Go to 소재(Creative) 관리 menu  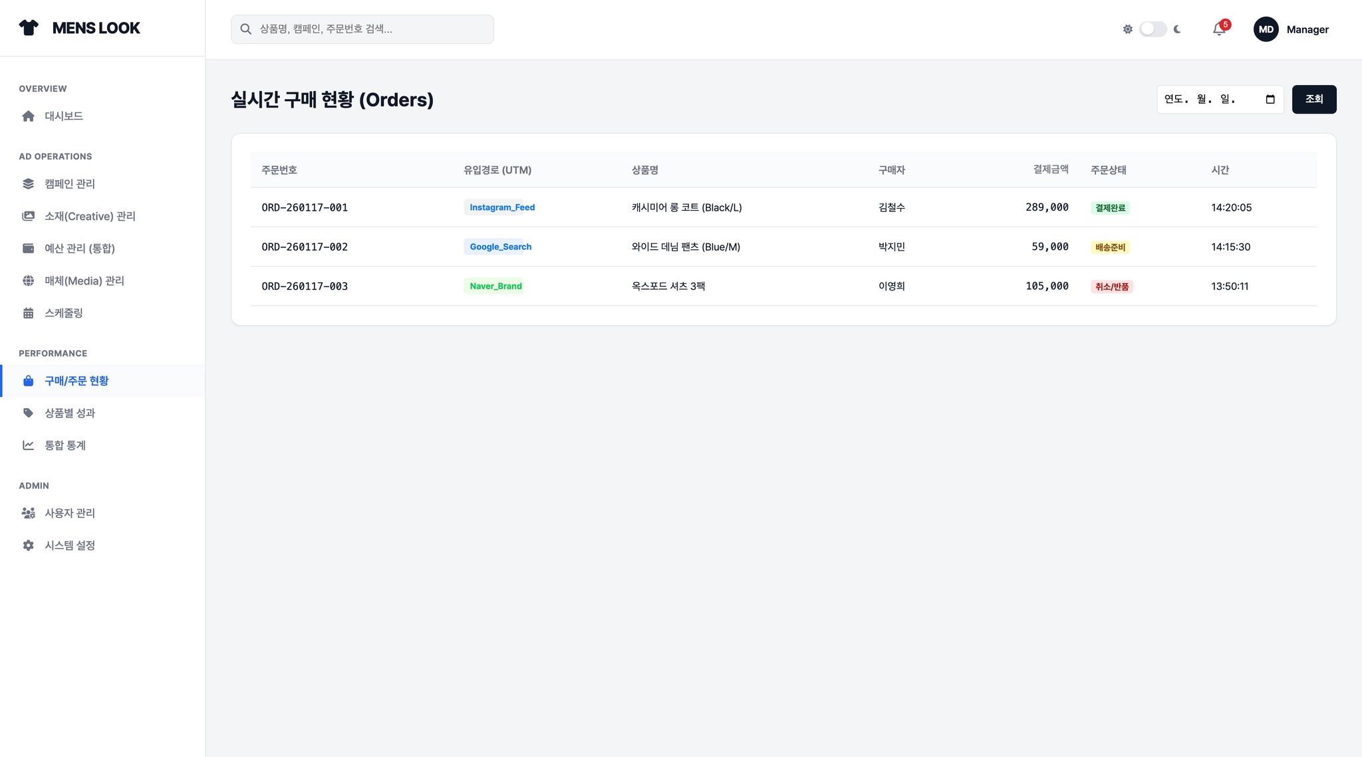tap(90, 217)
